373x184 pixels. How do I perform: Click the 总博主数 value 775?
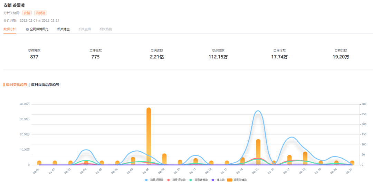96,57
